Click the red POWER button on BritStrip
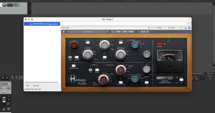The width and height of the screenshot is (215, 113). point(159,44)
